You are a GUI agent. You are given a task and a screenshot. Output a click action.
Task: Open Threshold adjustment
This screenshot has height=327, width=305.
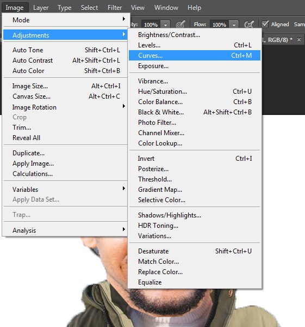(195, 179)
